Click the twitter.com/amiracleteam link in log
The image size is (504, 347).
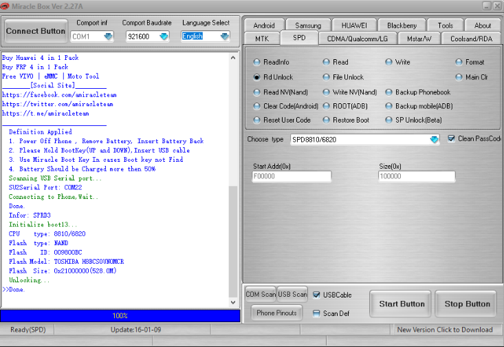point(58,104)
